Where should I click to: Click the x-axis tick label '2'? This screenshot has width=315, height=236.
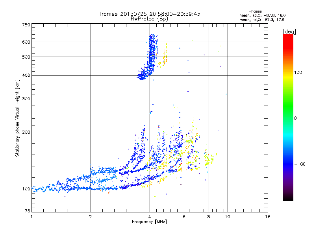(x=91, y=217)
